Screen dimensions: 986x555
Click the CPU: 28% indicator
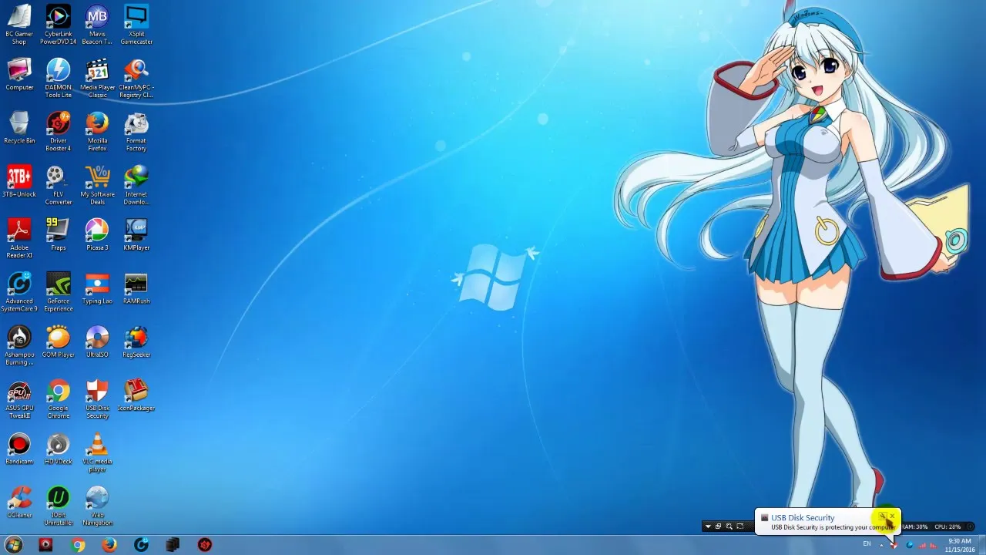[947, 526]
